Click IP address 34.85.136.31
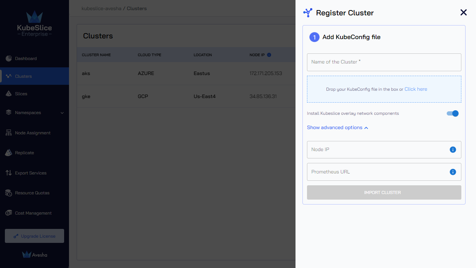Image resolution: width=476 pixels, height=268 pixels. click(x=263, y=96)
